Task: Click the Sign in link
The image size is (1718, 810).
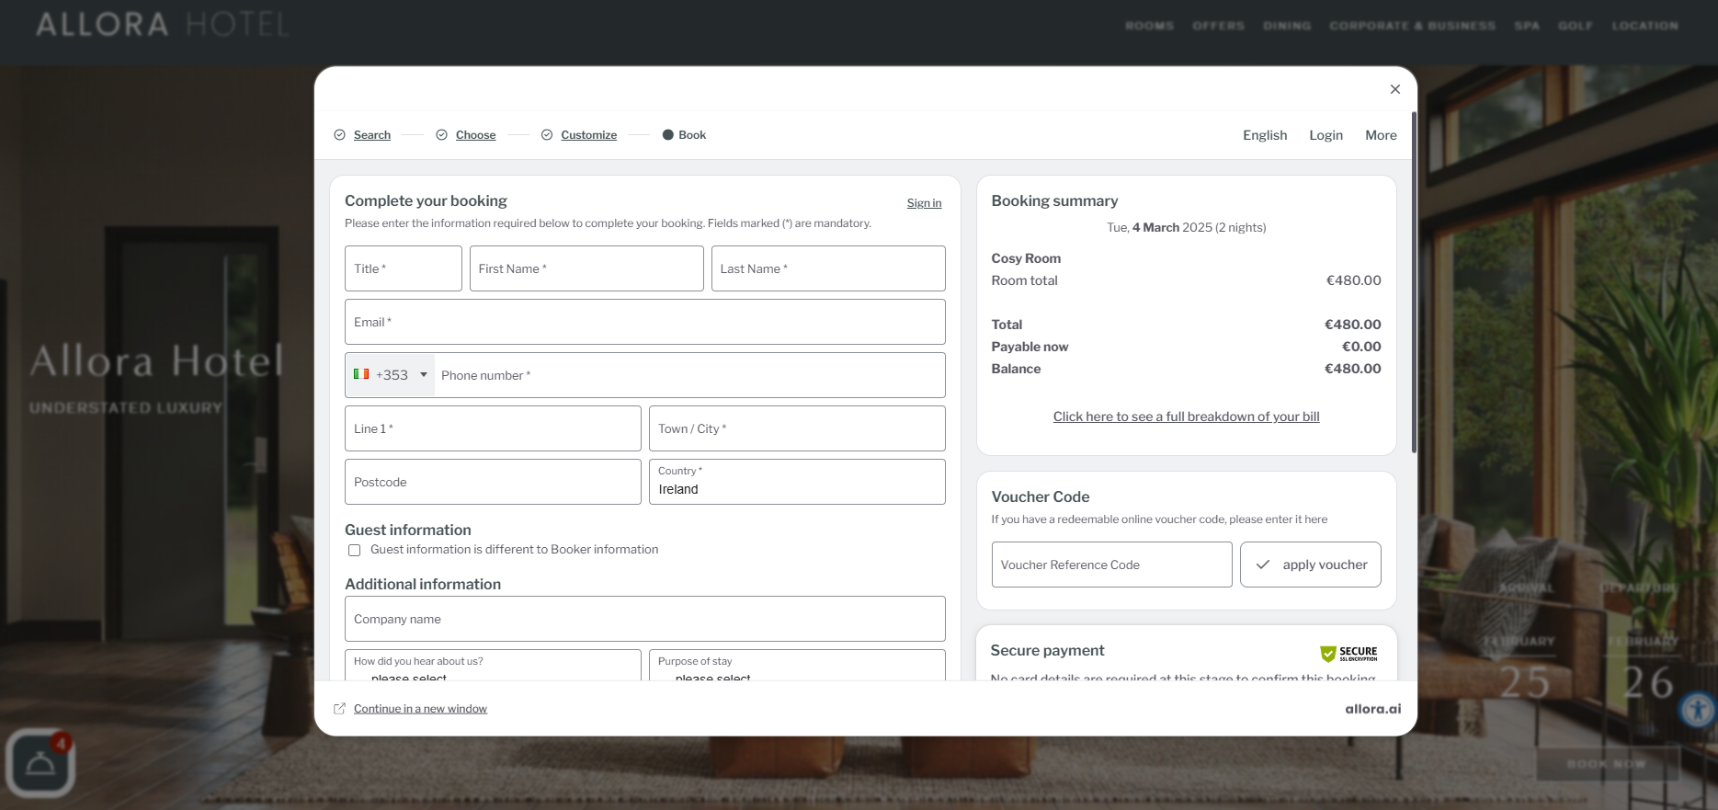Action: click(924, 203)
